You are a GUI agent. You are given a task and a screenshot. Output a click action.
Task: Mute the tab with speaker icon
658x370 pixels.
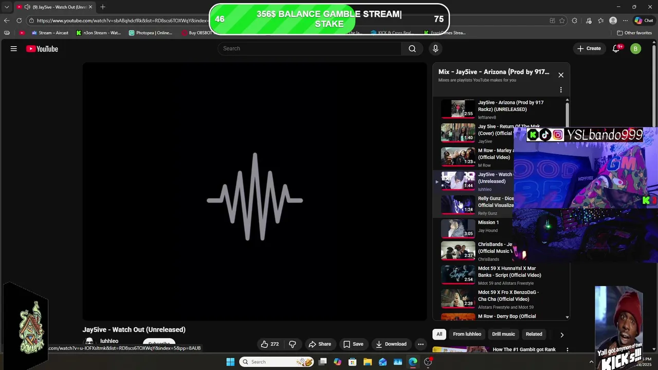pos(27,7)
